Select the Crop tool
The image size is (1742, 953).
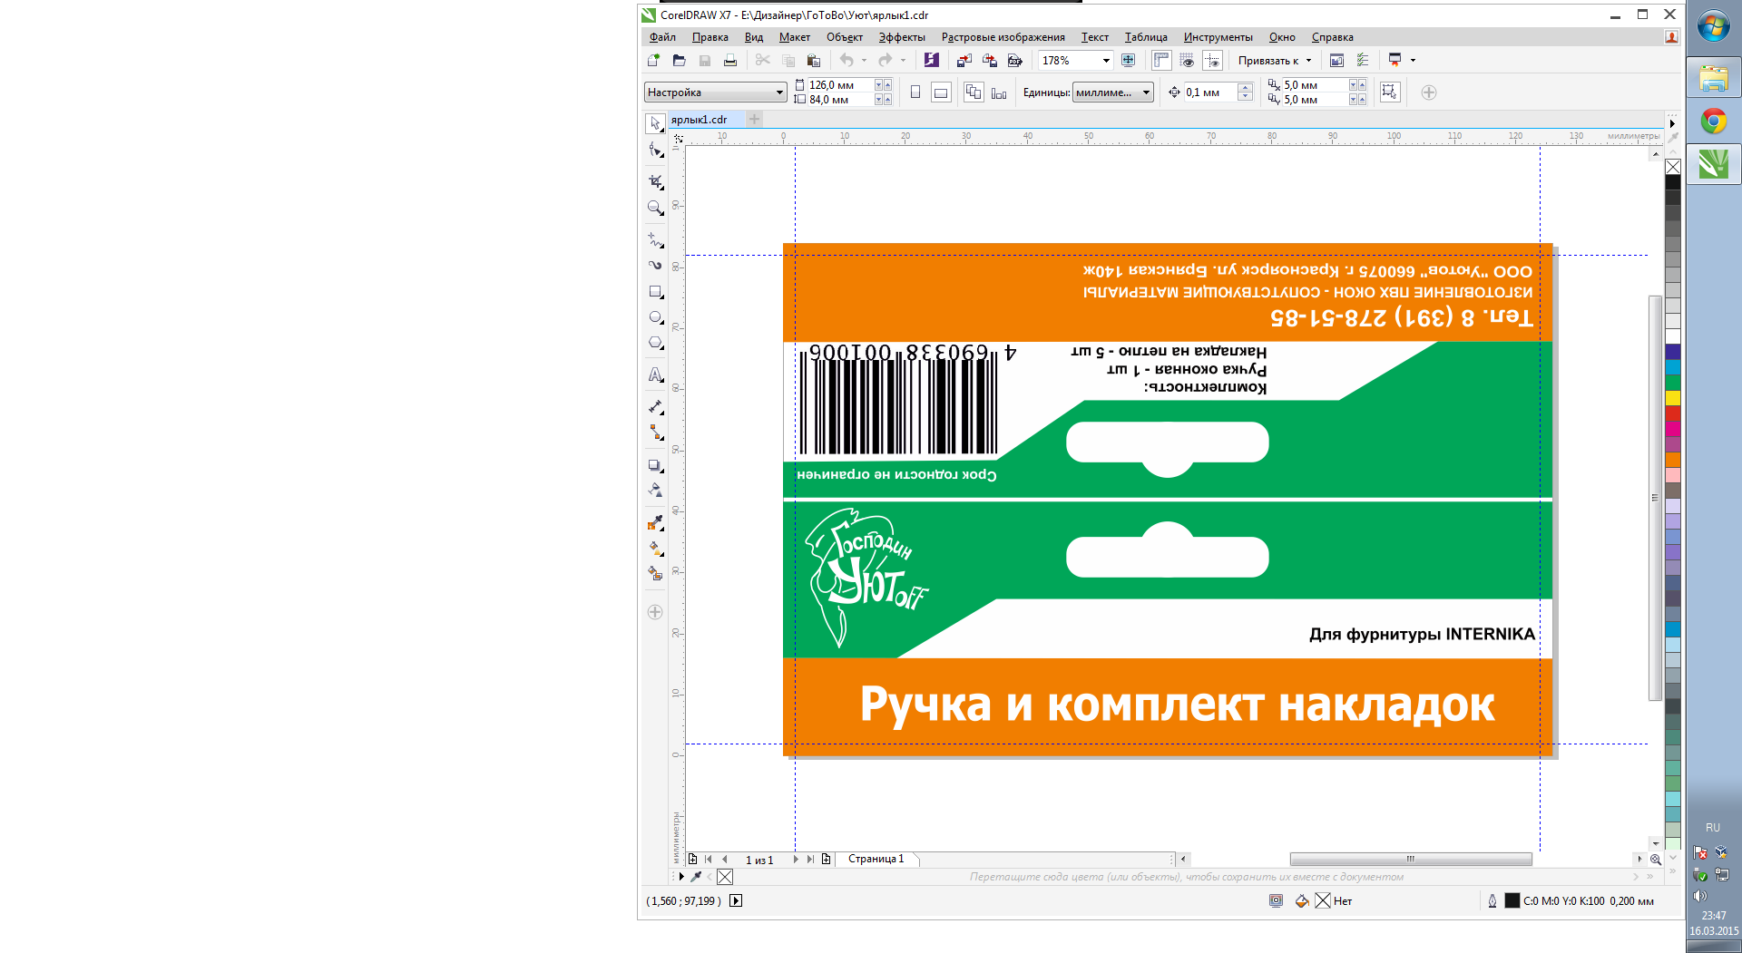655,181
